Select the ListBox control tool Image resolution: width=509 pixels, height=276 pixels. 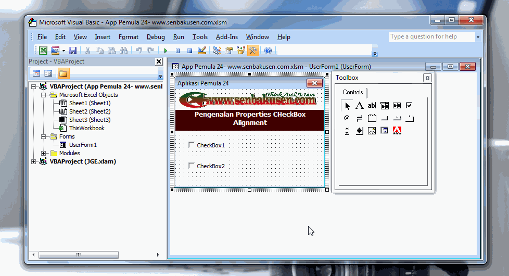pyautogui.click(x=397, y=106)
